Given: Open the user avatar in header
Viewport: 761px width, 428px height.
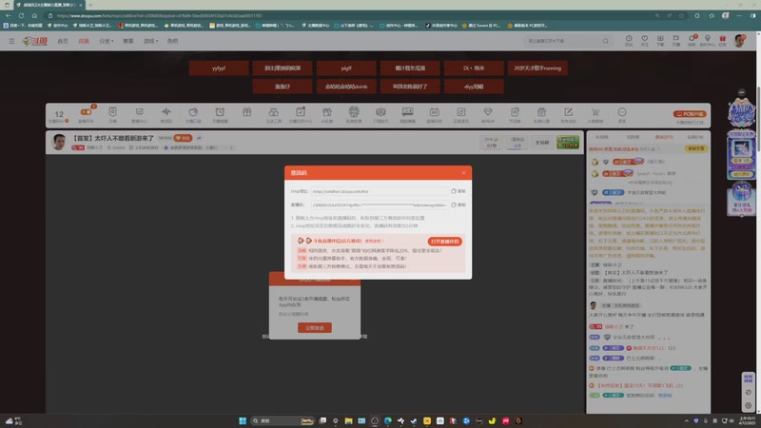Looking at the screenshot, I should point(740,41).
